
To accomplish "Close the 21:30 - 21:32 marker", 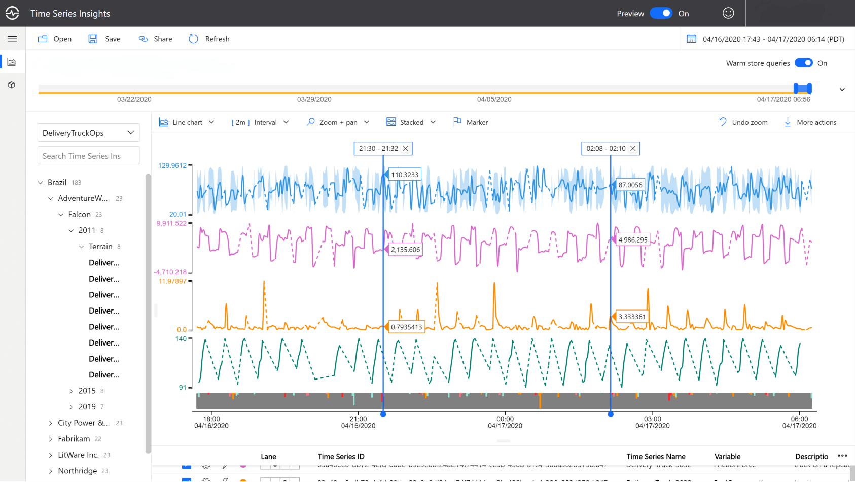I will click(x=405, y=148).
